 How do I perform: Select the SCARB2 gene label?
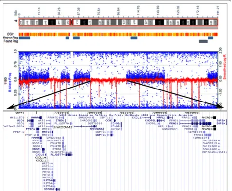point(50,189)
